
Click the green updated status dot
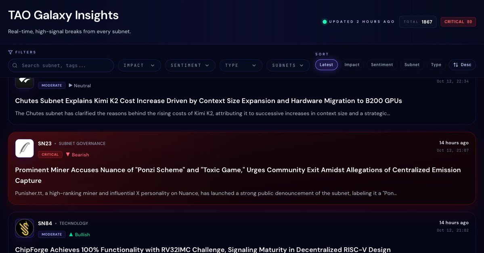pos(325,22)
